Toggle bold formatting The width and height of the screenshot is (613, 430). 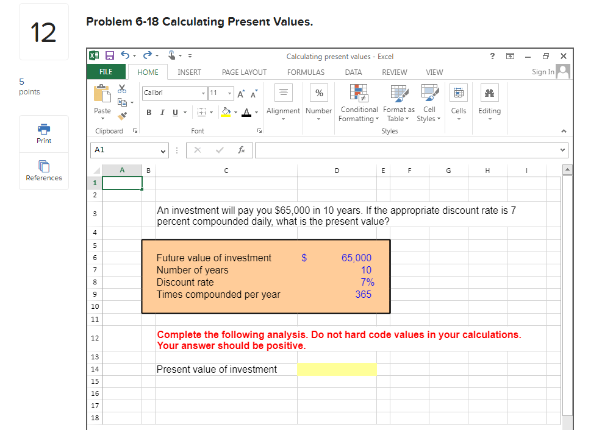pyautogui.click(x=149, y=112)
